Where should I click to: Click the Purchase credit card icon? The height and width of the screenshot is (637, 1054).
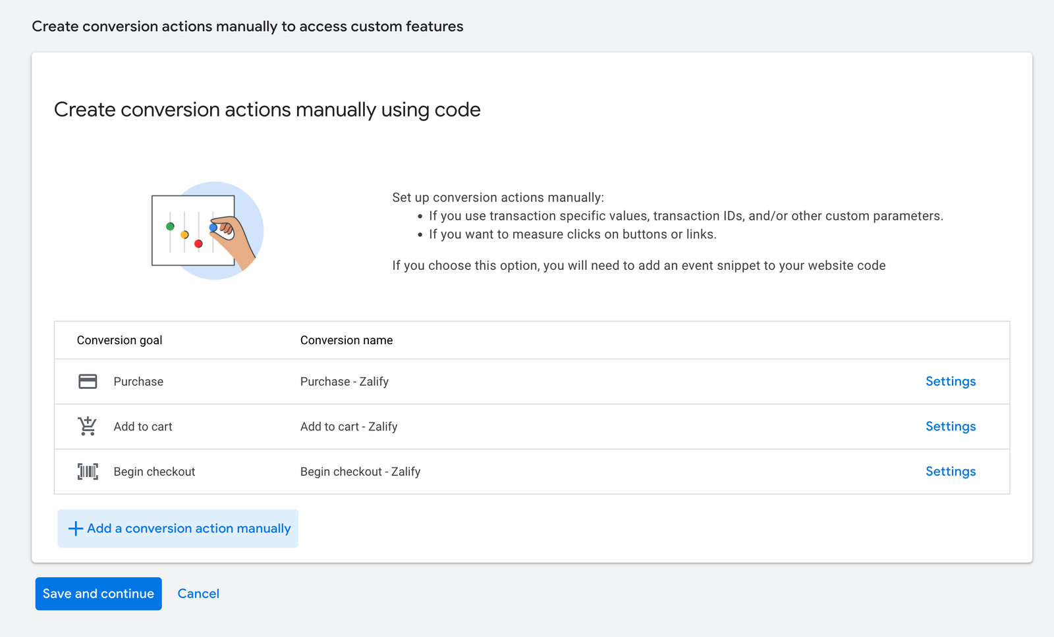(88, 382)
